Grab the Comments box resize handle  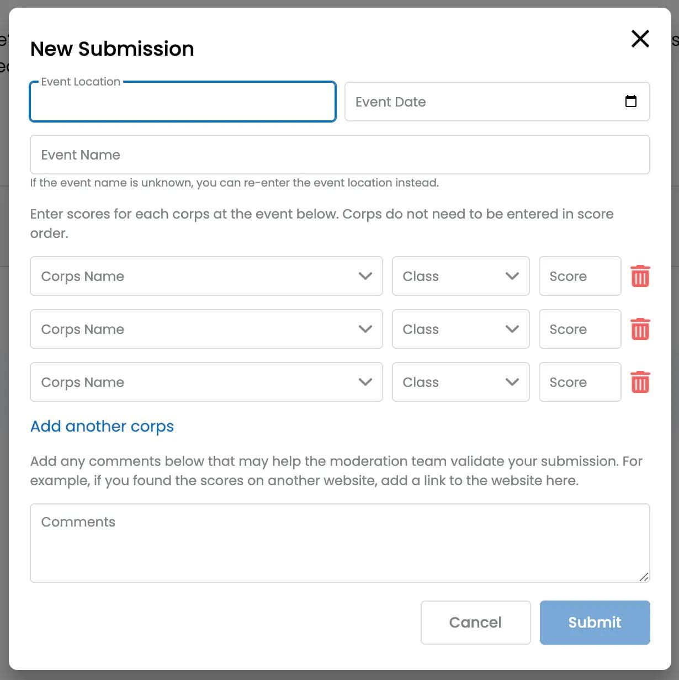[x=644, y=577]
